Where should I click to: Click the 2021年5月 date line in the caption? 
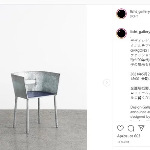(x=140, y=74)
